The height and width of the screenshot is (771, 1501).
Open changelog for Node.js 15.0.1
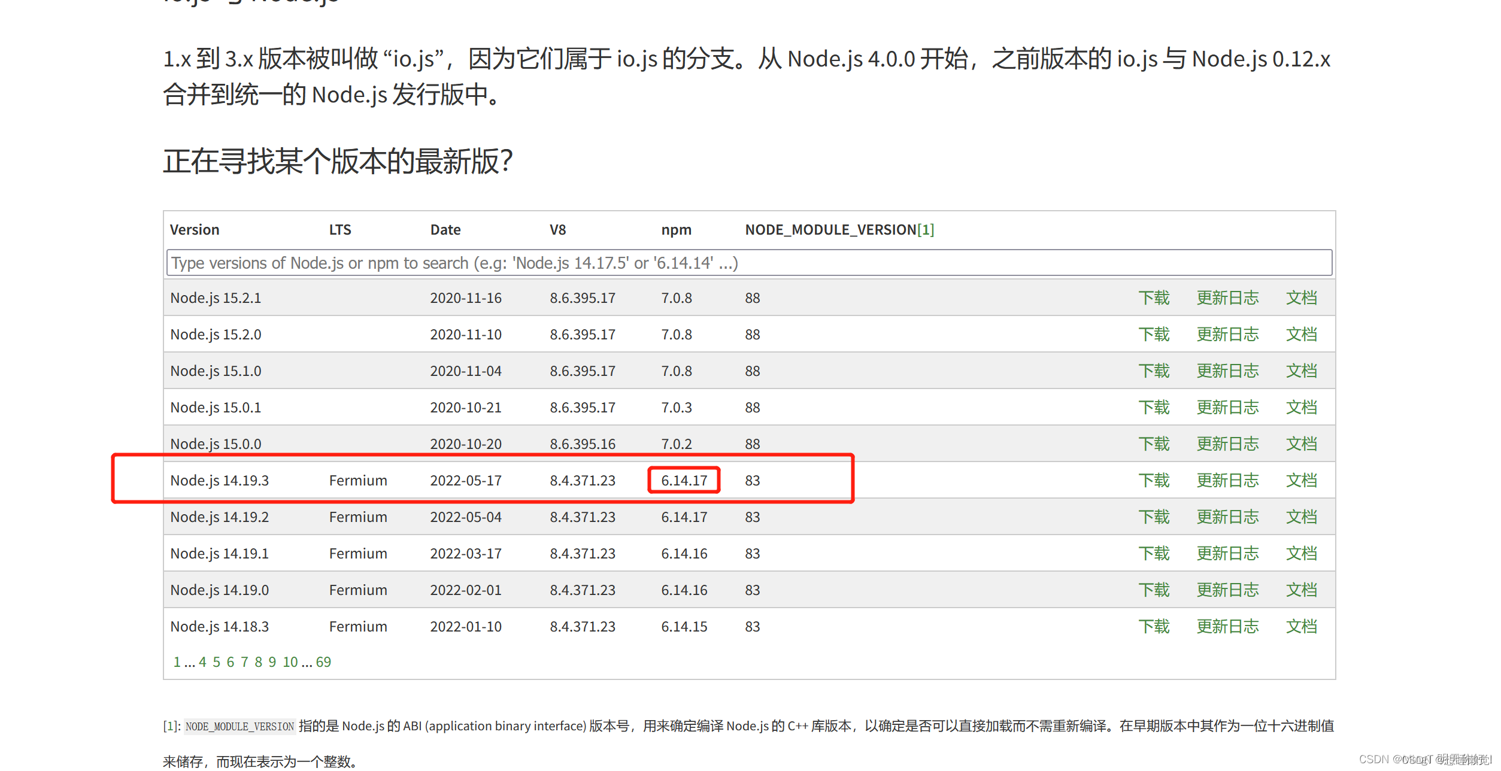tap(1227, 408)
